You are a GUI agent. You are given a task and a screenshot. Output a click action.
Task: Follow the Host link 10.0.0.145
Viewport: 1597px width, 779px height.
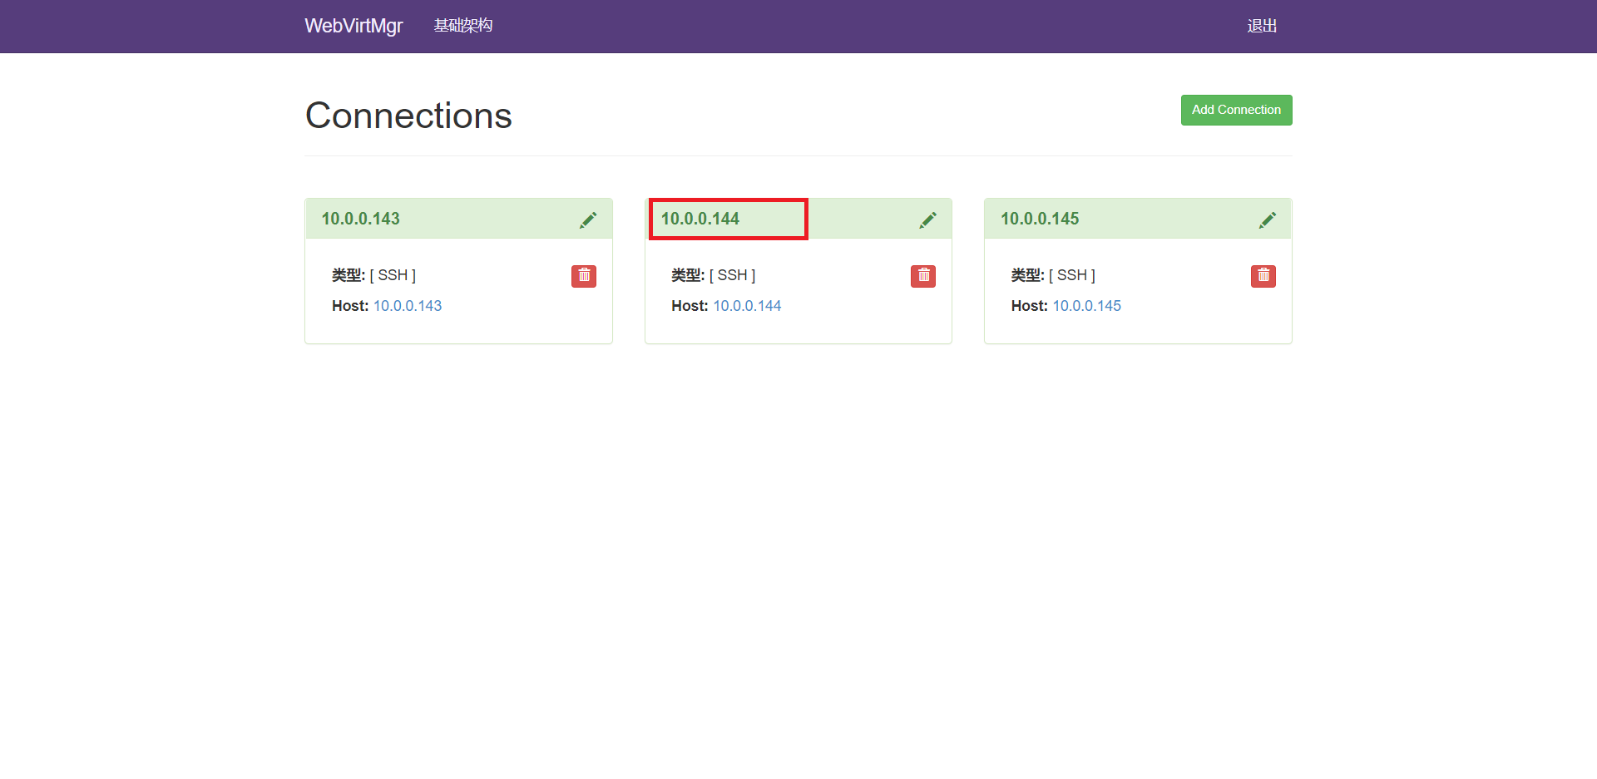(x=1086, y=306)
